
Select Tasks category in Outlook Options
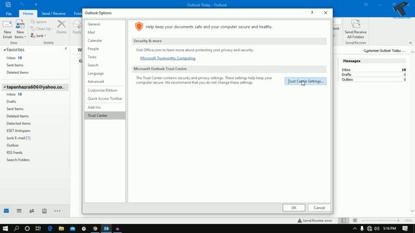click(105, 57)
